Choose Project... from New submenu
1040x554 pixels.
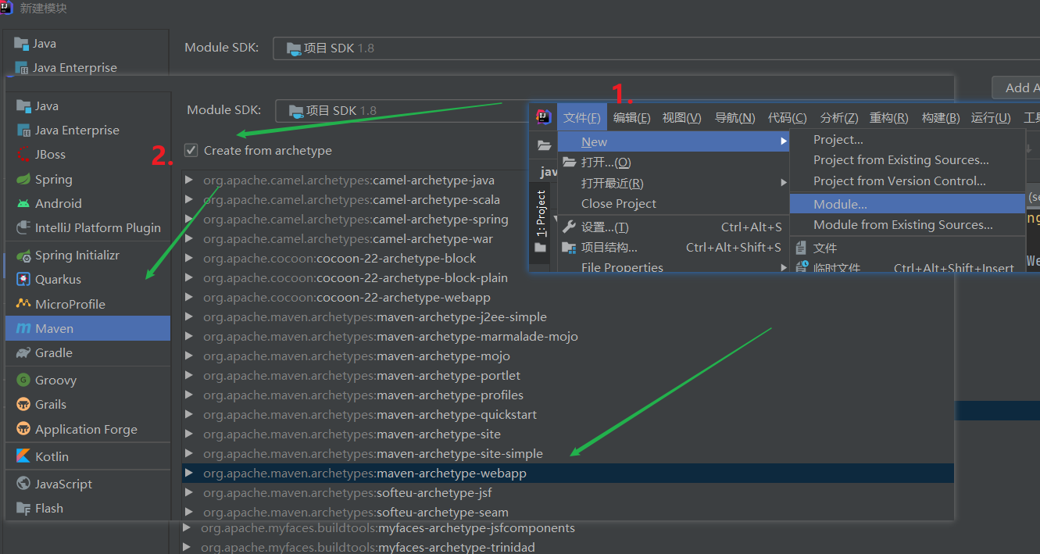click(907, 140)
